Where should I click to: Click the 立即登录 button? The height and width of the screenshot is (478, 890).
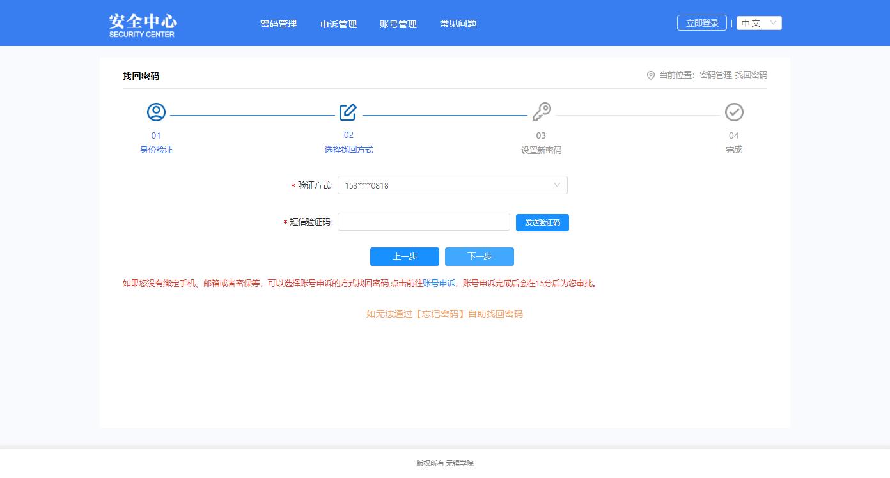point(701,23)
